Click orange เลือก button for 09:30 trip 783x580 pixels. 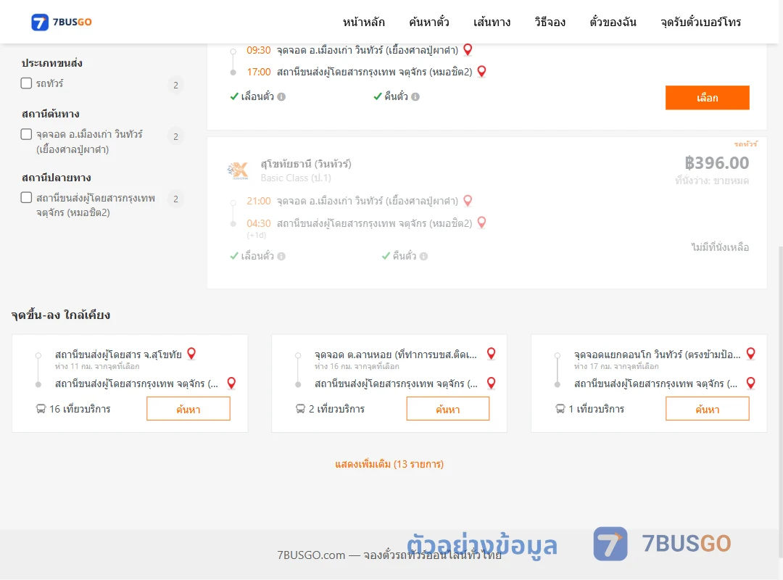click(707, 97)
